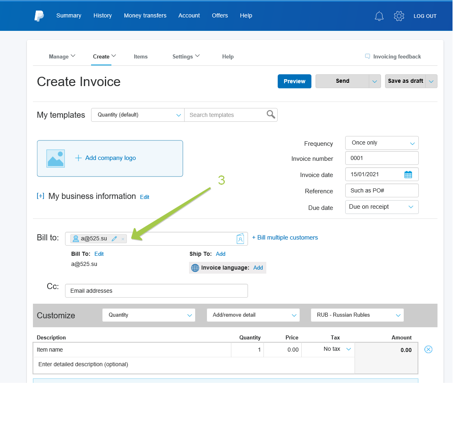
Task: Click the PayPal logo icon
Action: click(x=39, y=16)
